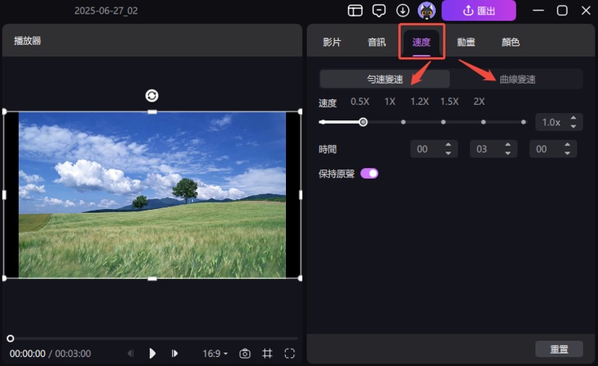Viewport: 598px width, 366px height.
Task: Enter fullscreen preview mode
Action: 289,354
